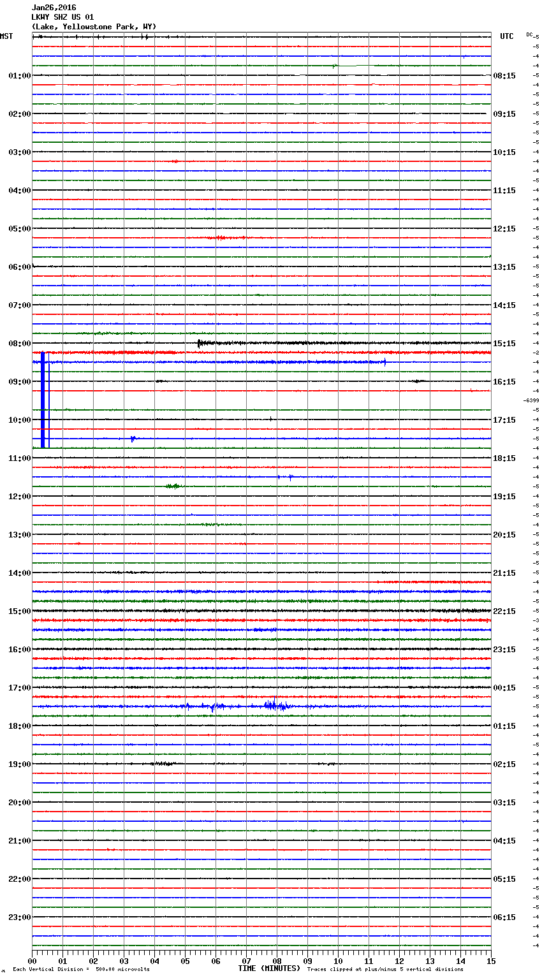The image size is (542, 978).
Task: Click the small blue event on the 10:30 trace
Action: tap(133, 439)
